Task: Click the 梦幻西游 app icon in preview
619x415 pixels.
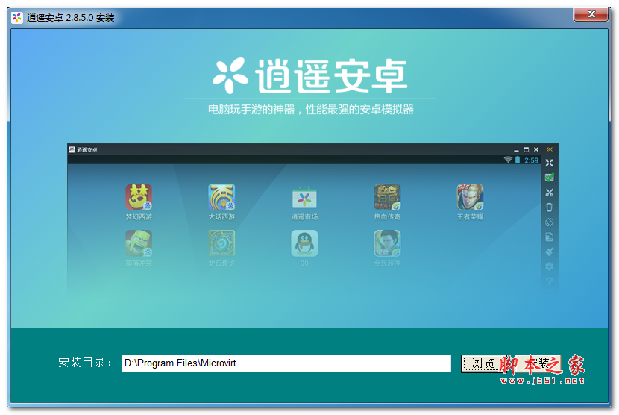Action: tap(139, 197)
